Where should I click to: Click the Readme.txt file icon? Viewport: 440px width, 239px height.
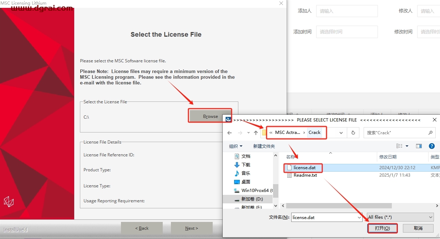289,175
